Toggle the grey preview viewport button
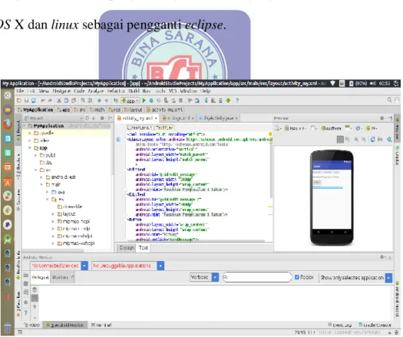The height and width of the screenshot is (337, 403). [340, 139]
